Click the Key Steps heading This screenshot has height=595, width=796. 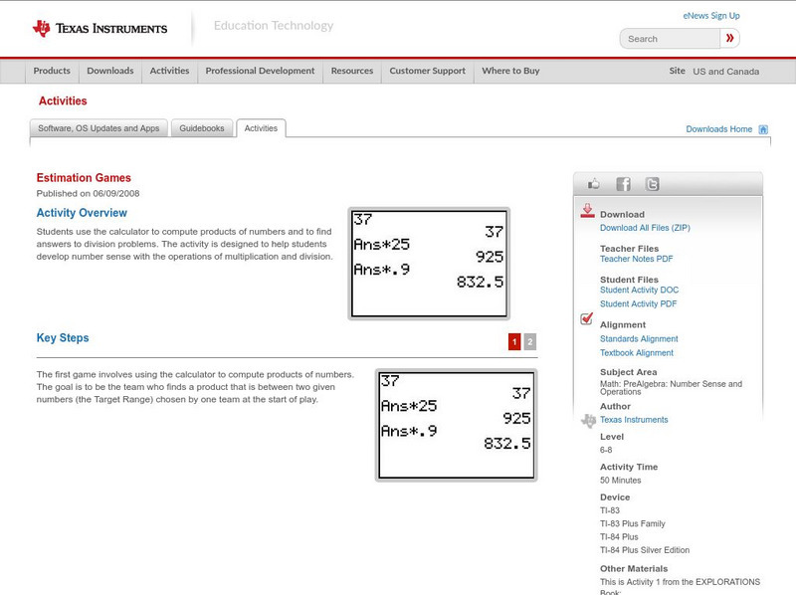63,337
